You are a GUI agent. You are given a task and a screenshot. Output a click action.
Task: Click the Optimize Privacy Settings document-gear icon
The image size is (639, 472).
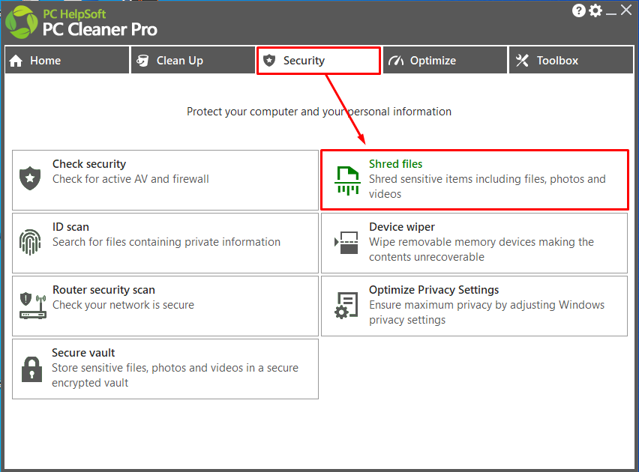coord(346,306)
